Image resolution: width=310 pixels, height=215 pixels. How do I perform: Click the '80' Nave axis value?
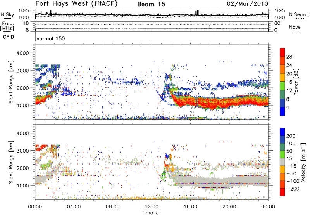(x=277, y=23)
